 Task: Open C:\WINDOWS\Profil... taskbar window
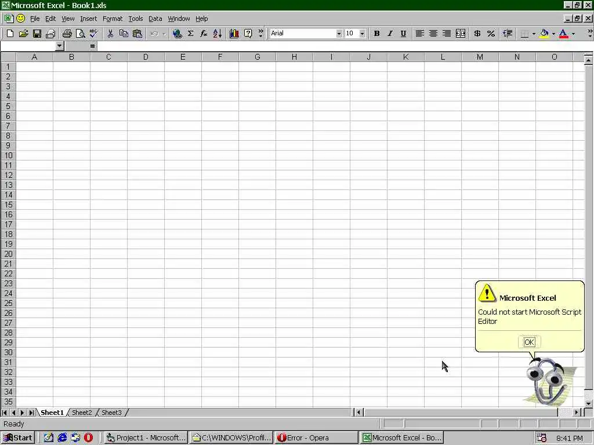coord(231,438)
